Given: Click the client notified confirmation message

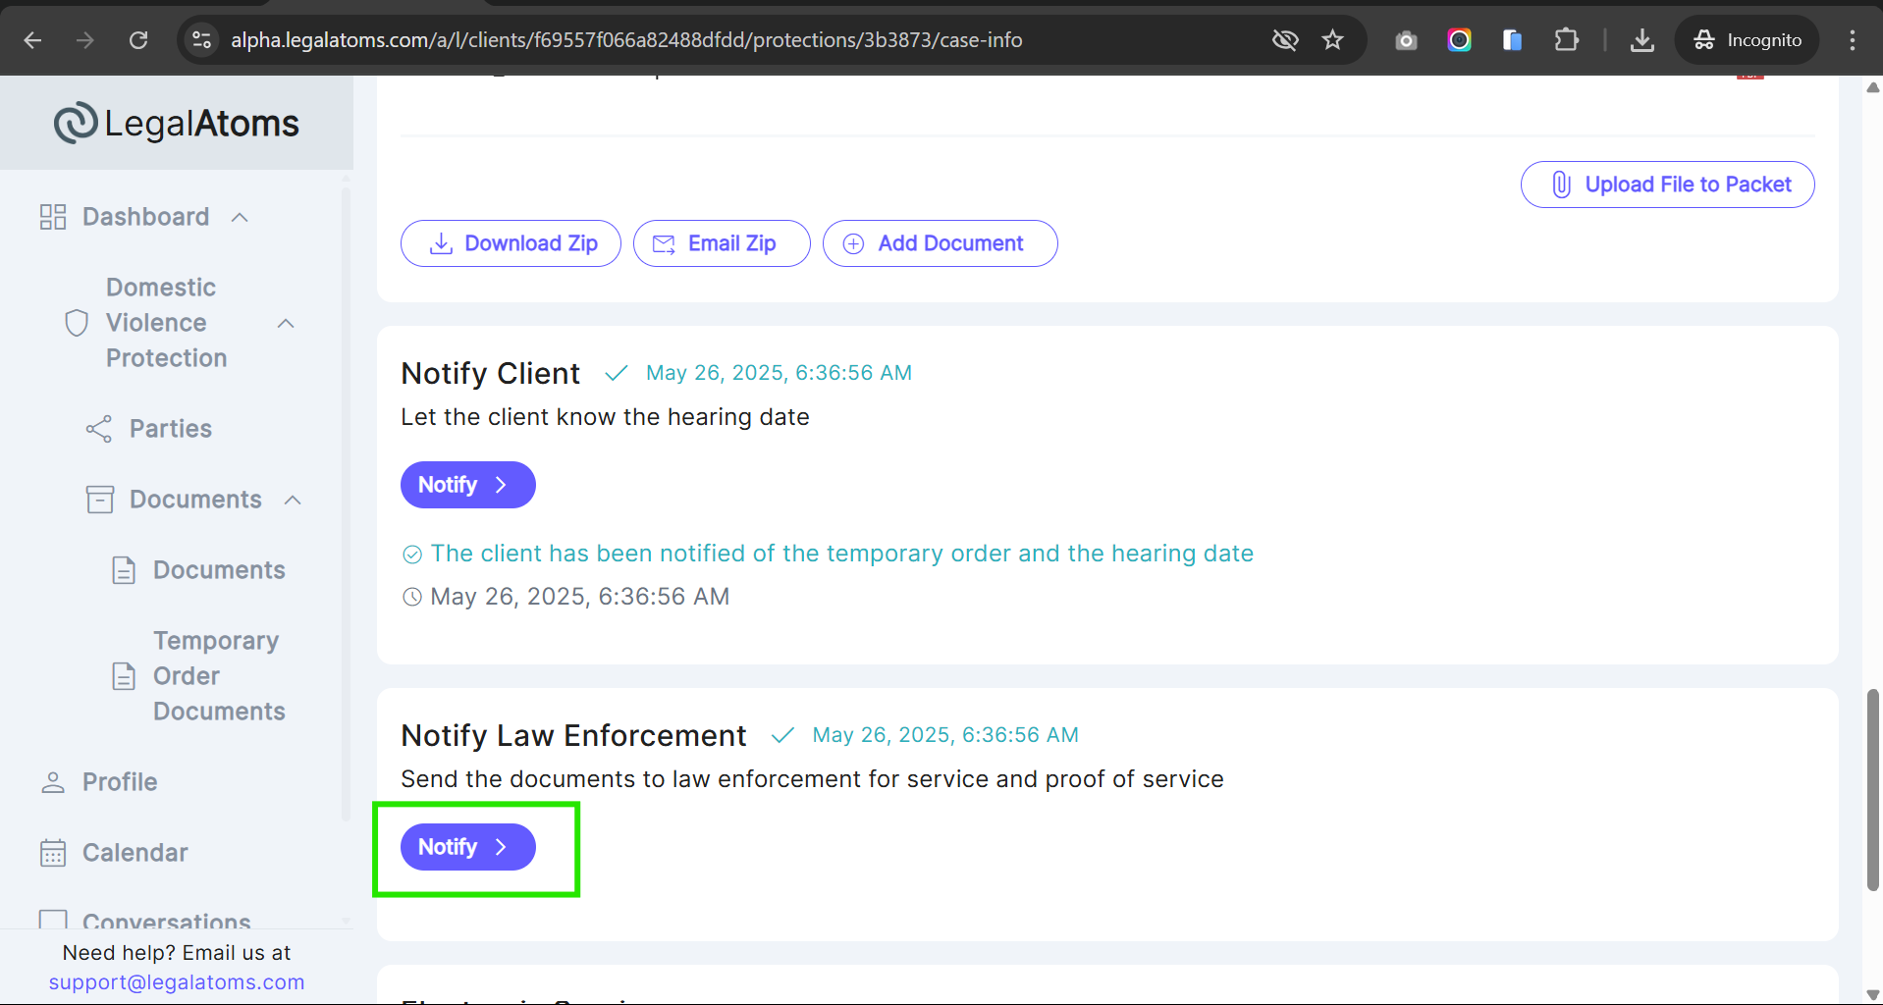Looking at the screenshot, I should click(842, 554).
